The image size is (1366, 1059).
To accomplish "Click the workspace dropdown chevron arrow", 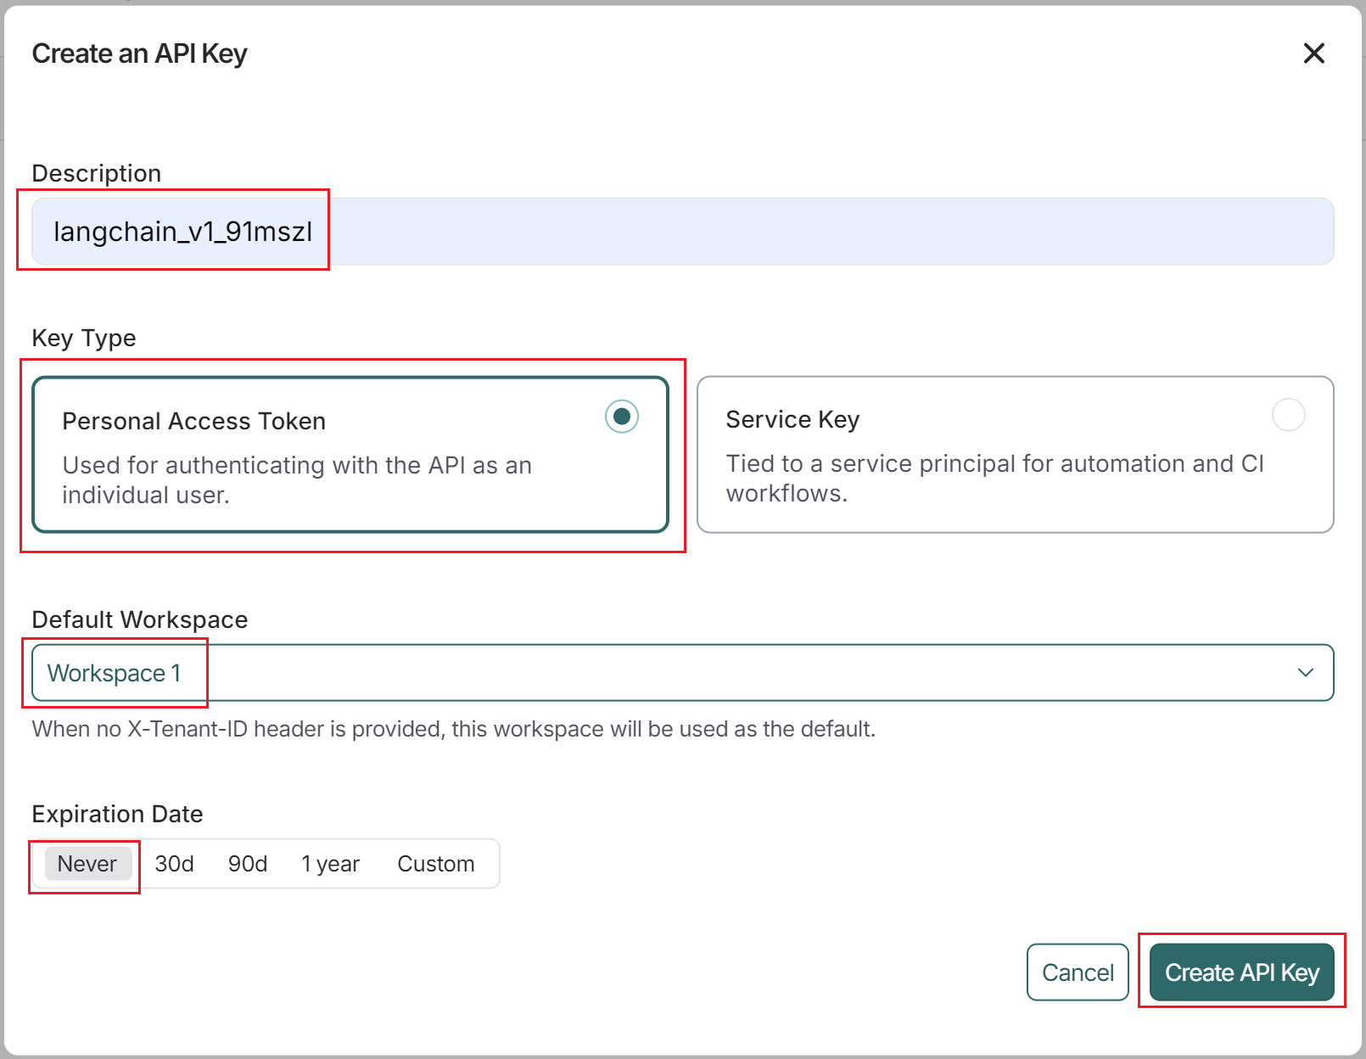I will click(x=1305, y=673).
